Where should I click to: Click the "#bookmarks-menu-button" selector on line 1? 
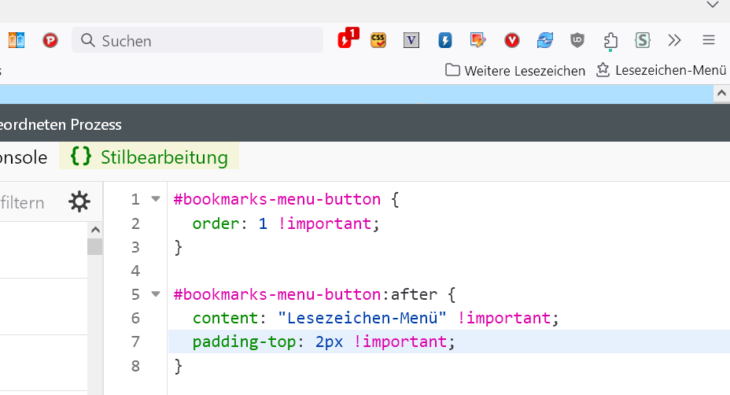point(277,199)
